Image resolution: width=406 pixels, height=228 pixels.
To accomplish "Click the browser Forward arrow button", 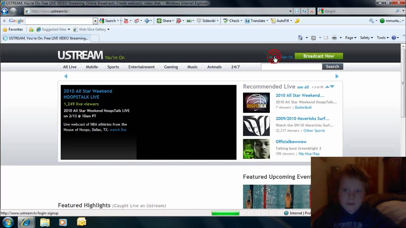I will [13, 11].
